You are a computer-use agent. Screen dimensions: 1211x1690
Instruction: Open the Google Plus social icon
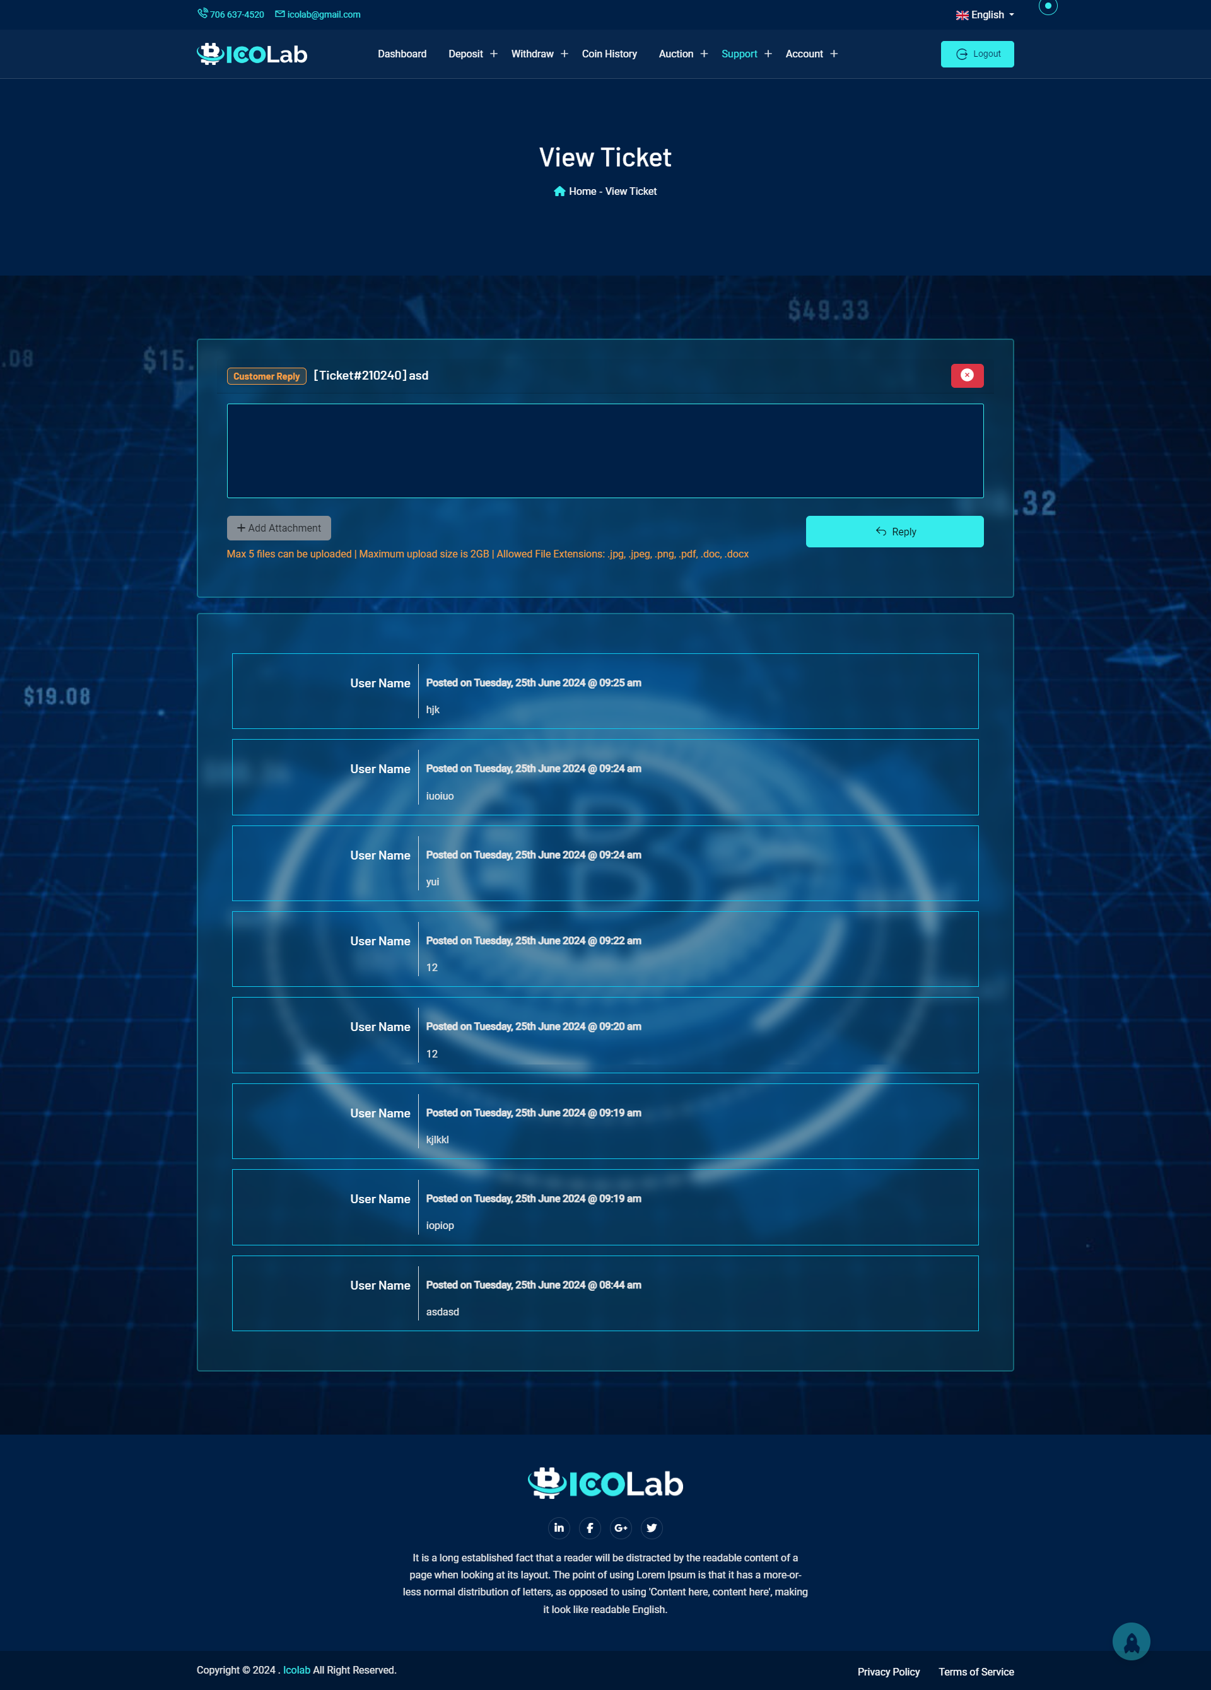(620, 1529)
